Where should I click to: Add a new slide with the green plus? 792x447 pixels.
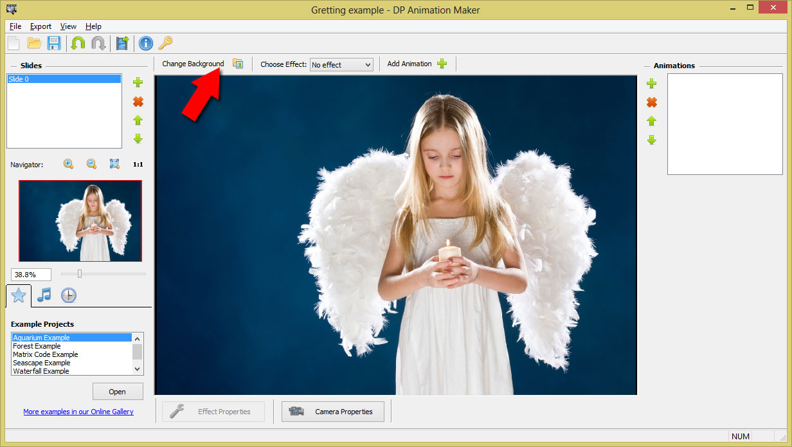(x=138, y=82)
